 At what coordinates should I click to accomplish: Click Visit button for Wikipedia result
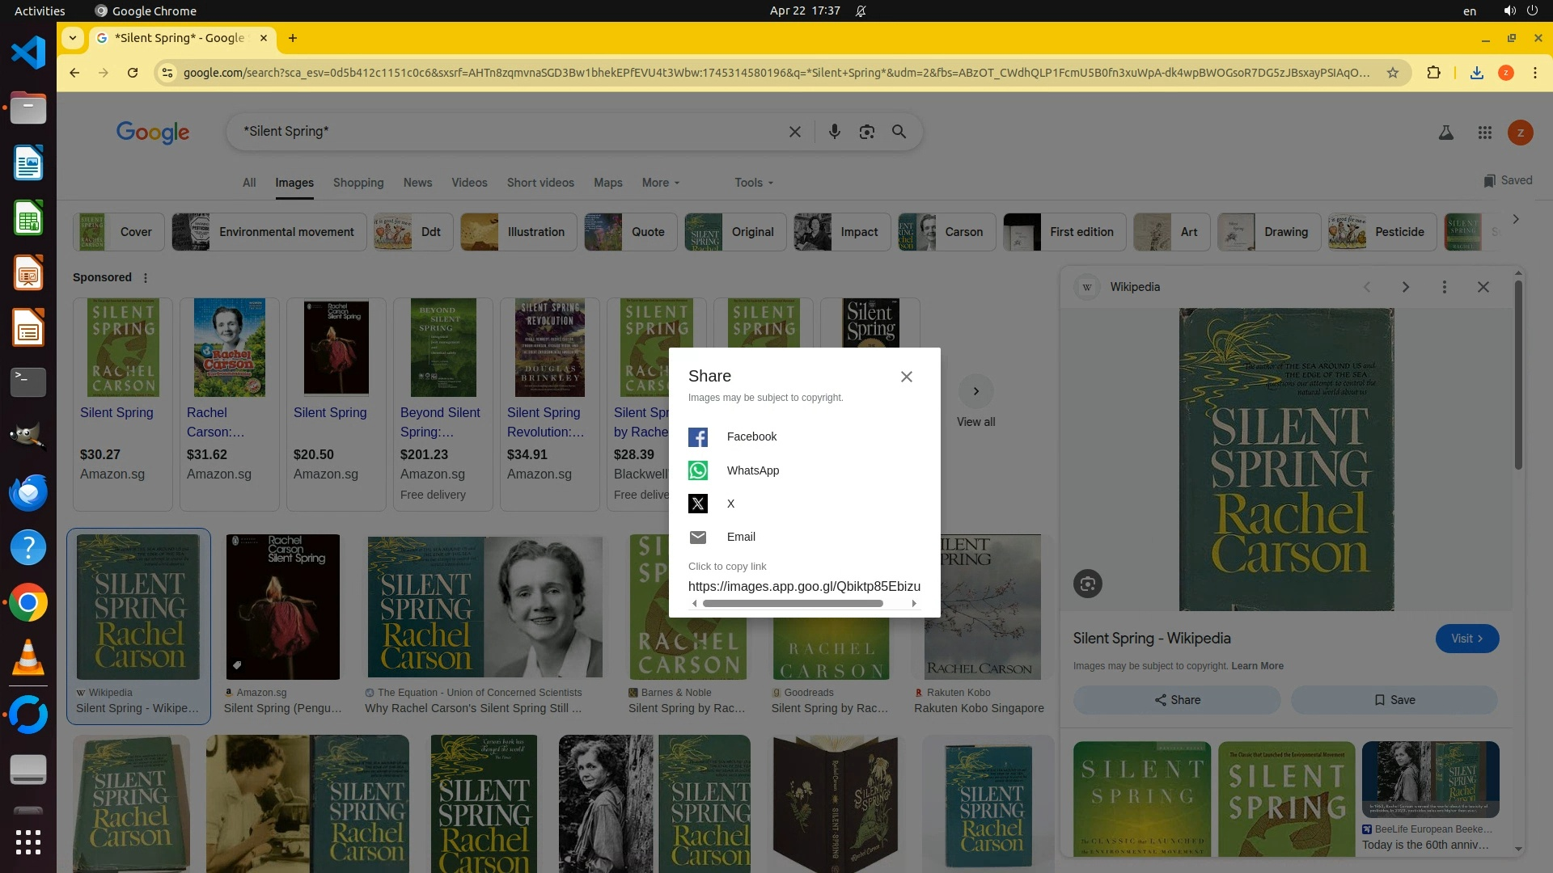pos(1466,639)
